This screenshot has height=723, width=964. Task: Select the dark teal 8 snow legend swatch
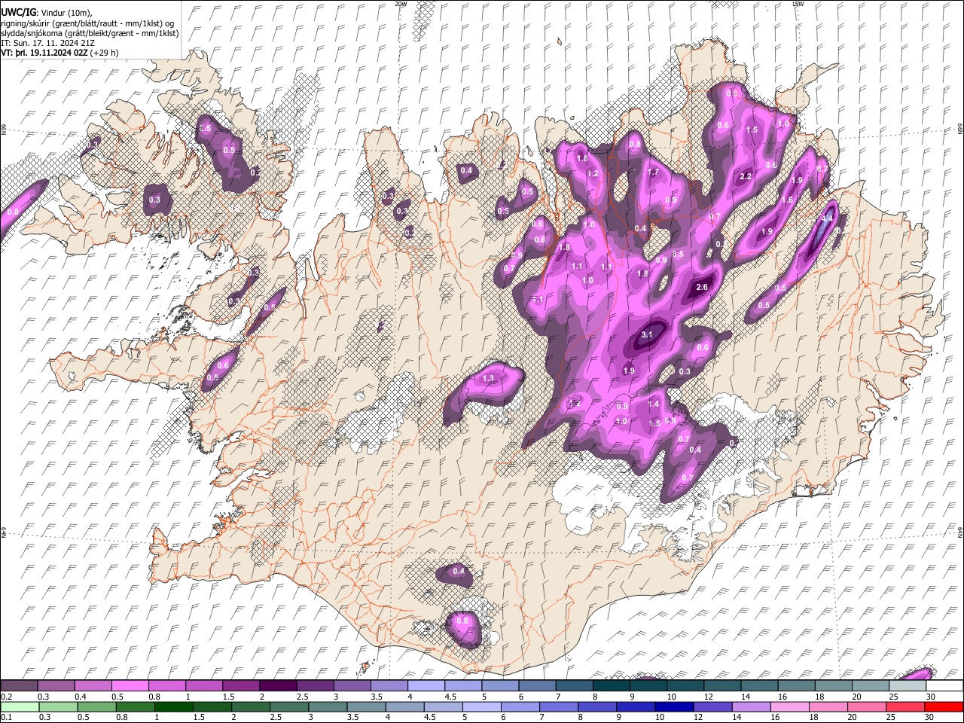(611, 686)
